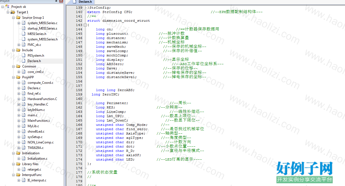Click the InterruptFunc group folder icon
345x186 pixels.
18,175
